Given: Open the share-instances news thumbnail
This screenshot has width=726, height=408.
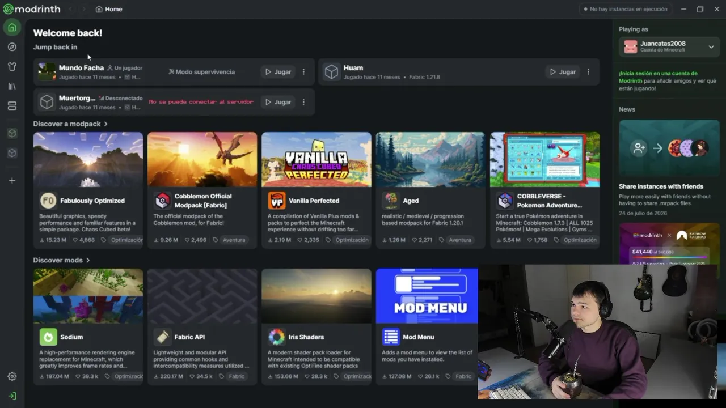Looking at the screenshot, I should coord(669,148).
